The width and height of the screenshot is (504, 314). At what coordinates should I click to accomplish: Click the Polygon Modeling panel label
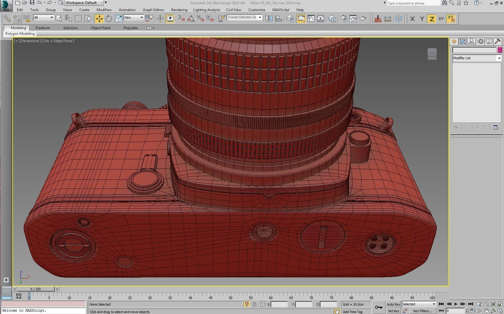pyautogui.click(x=20, y=34)
